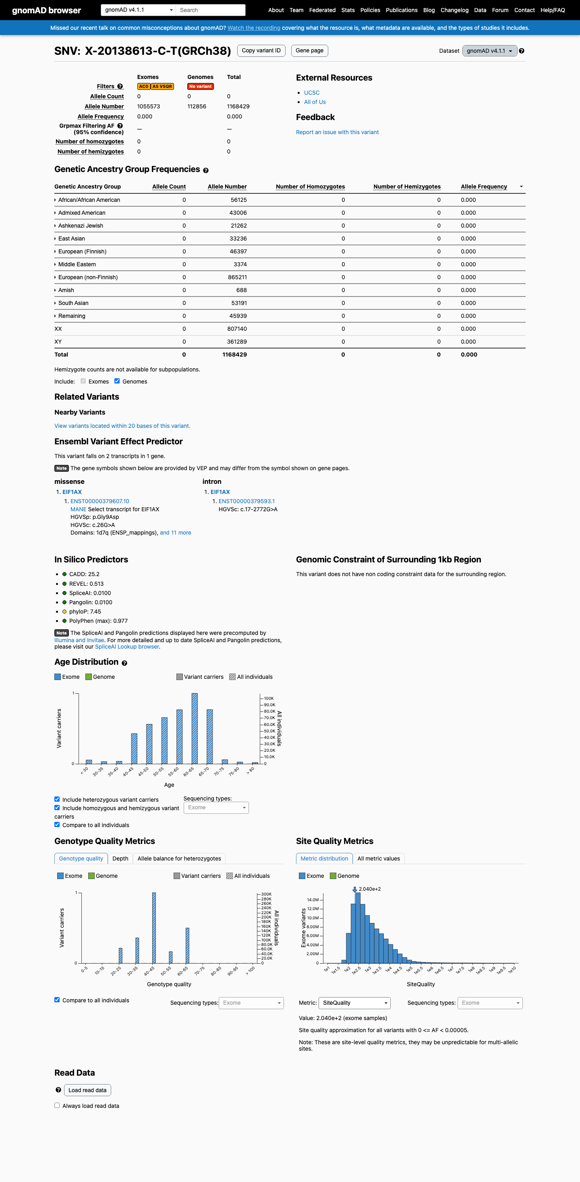Screen dimensions: 580x1182
Task: Click the help icon beside Load read data
Action: [58, 1090]
